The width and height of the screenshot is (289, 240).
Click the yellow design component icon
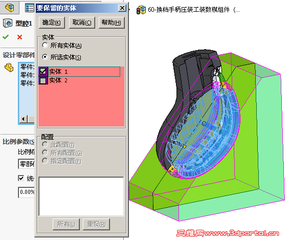click(x=9, y=68)
